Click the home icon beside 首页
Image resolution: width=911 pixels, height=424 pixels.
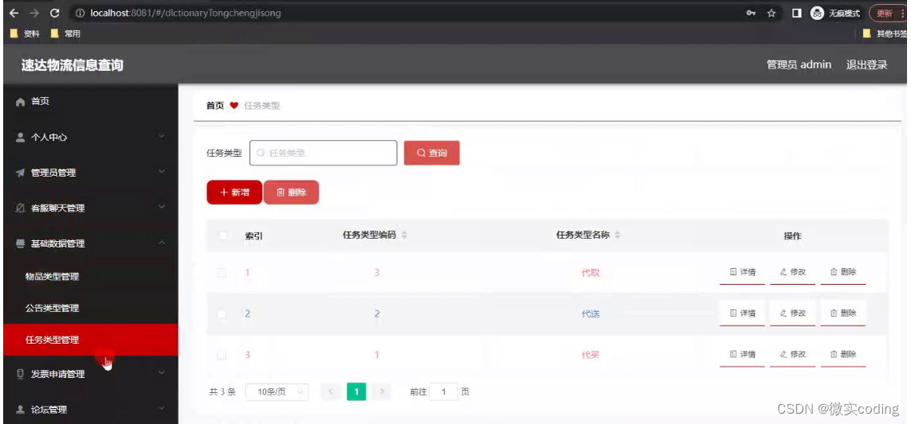pos(21,102)
